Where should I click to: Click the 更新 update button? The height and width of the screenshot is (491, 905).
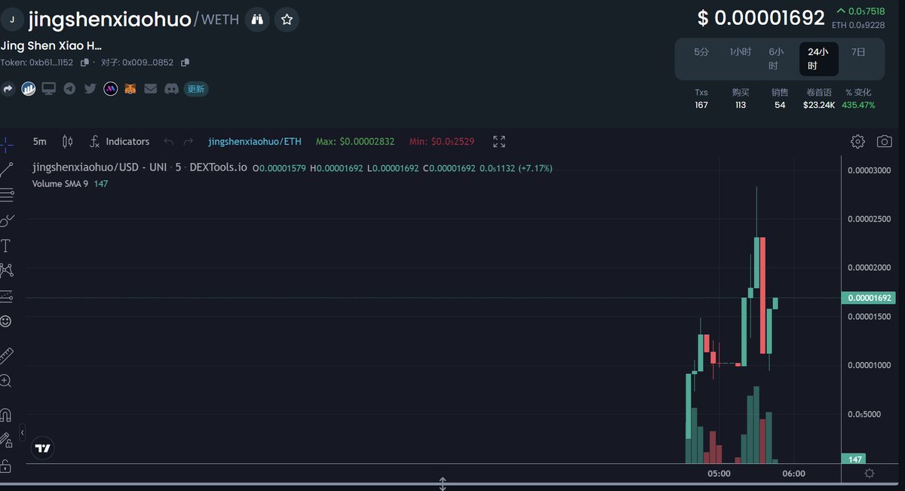point(196,89)
